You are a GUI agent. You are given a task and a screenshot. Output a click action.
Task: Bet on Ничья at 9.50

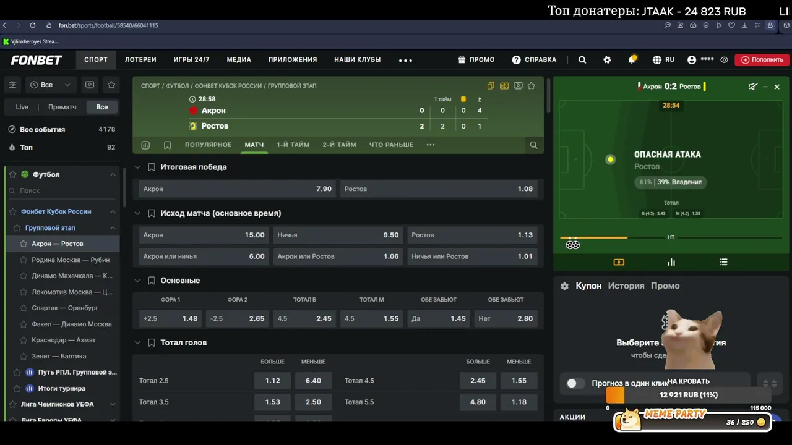pos(338,235)
